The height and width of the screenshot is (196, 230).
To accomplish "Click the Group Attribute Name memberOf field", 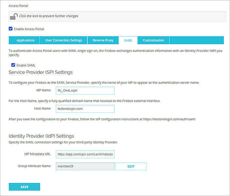I will click(x=85, y=166).
